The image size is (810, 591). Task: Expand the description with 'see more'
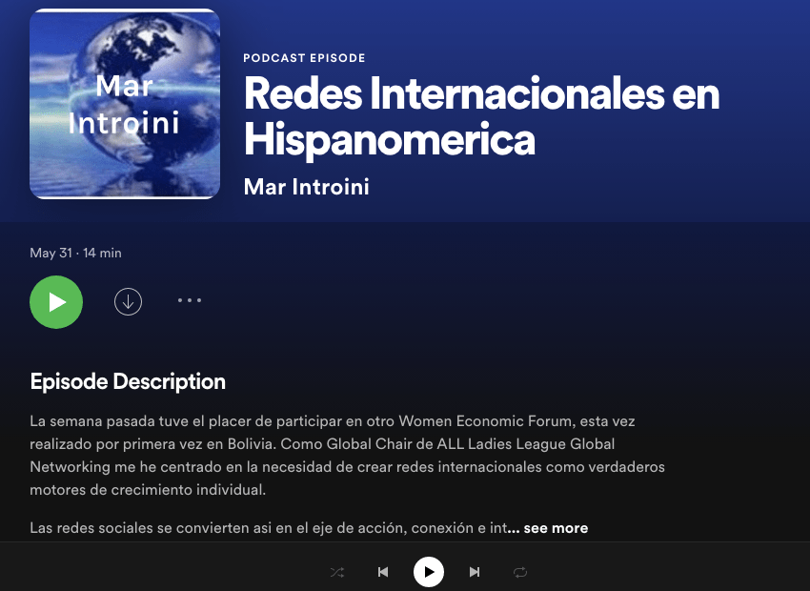[555, 528]
